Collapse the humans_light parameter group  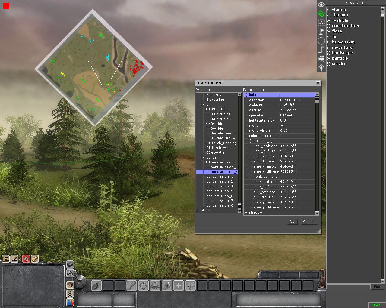(251, 141)
